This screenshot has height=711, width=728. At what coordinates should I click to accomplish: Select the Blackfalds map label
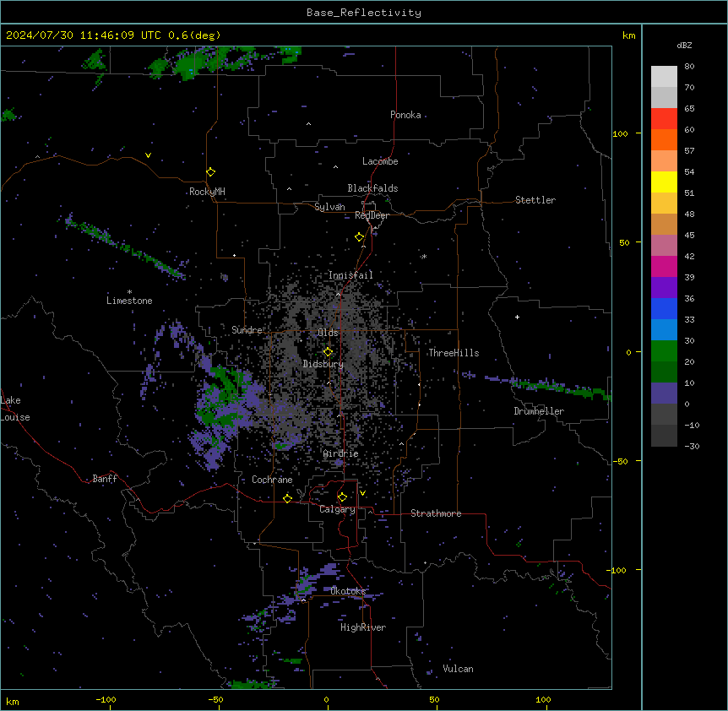(x=372, y=188)
